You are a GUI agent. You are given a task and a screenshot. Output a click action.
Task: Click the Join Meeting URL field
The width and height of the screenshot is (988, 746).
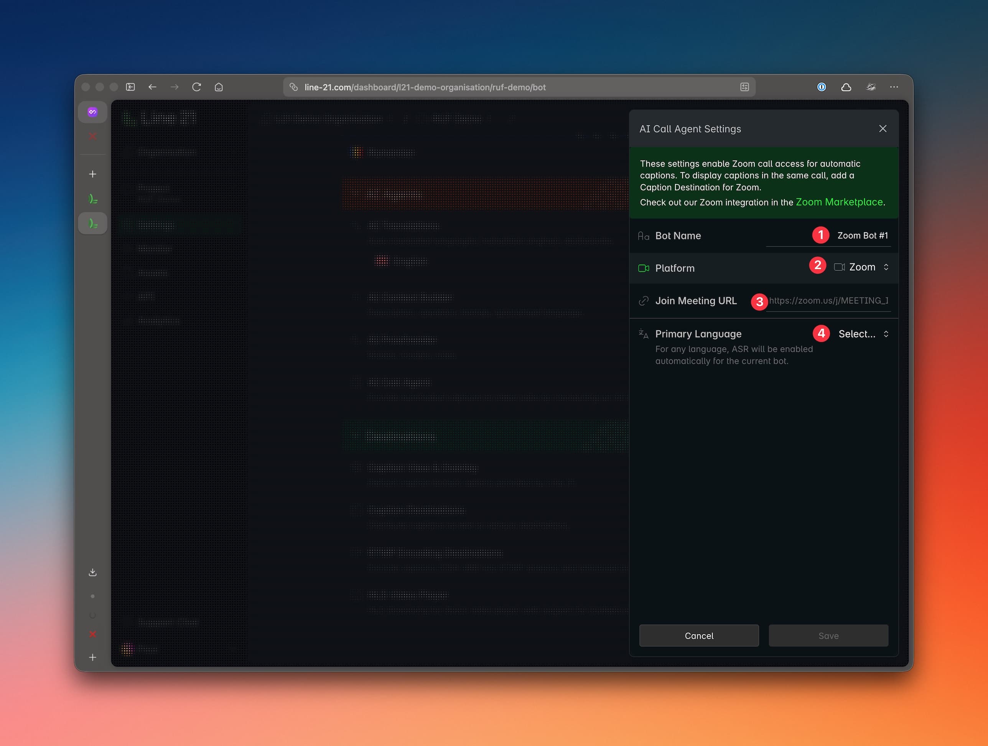tap(828, 301)
